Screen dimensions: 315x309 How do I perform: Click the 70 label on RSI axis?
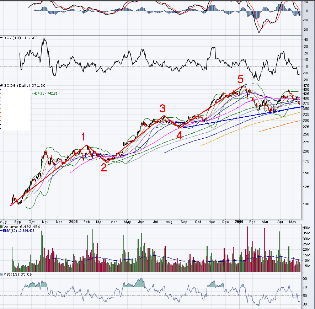[305, 287]
